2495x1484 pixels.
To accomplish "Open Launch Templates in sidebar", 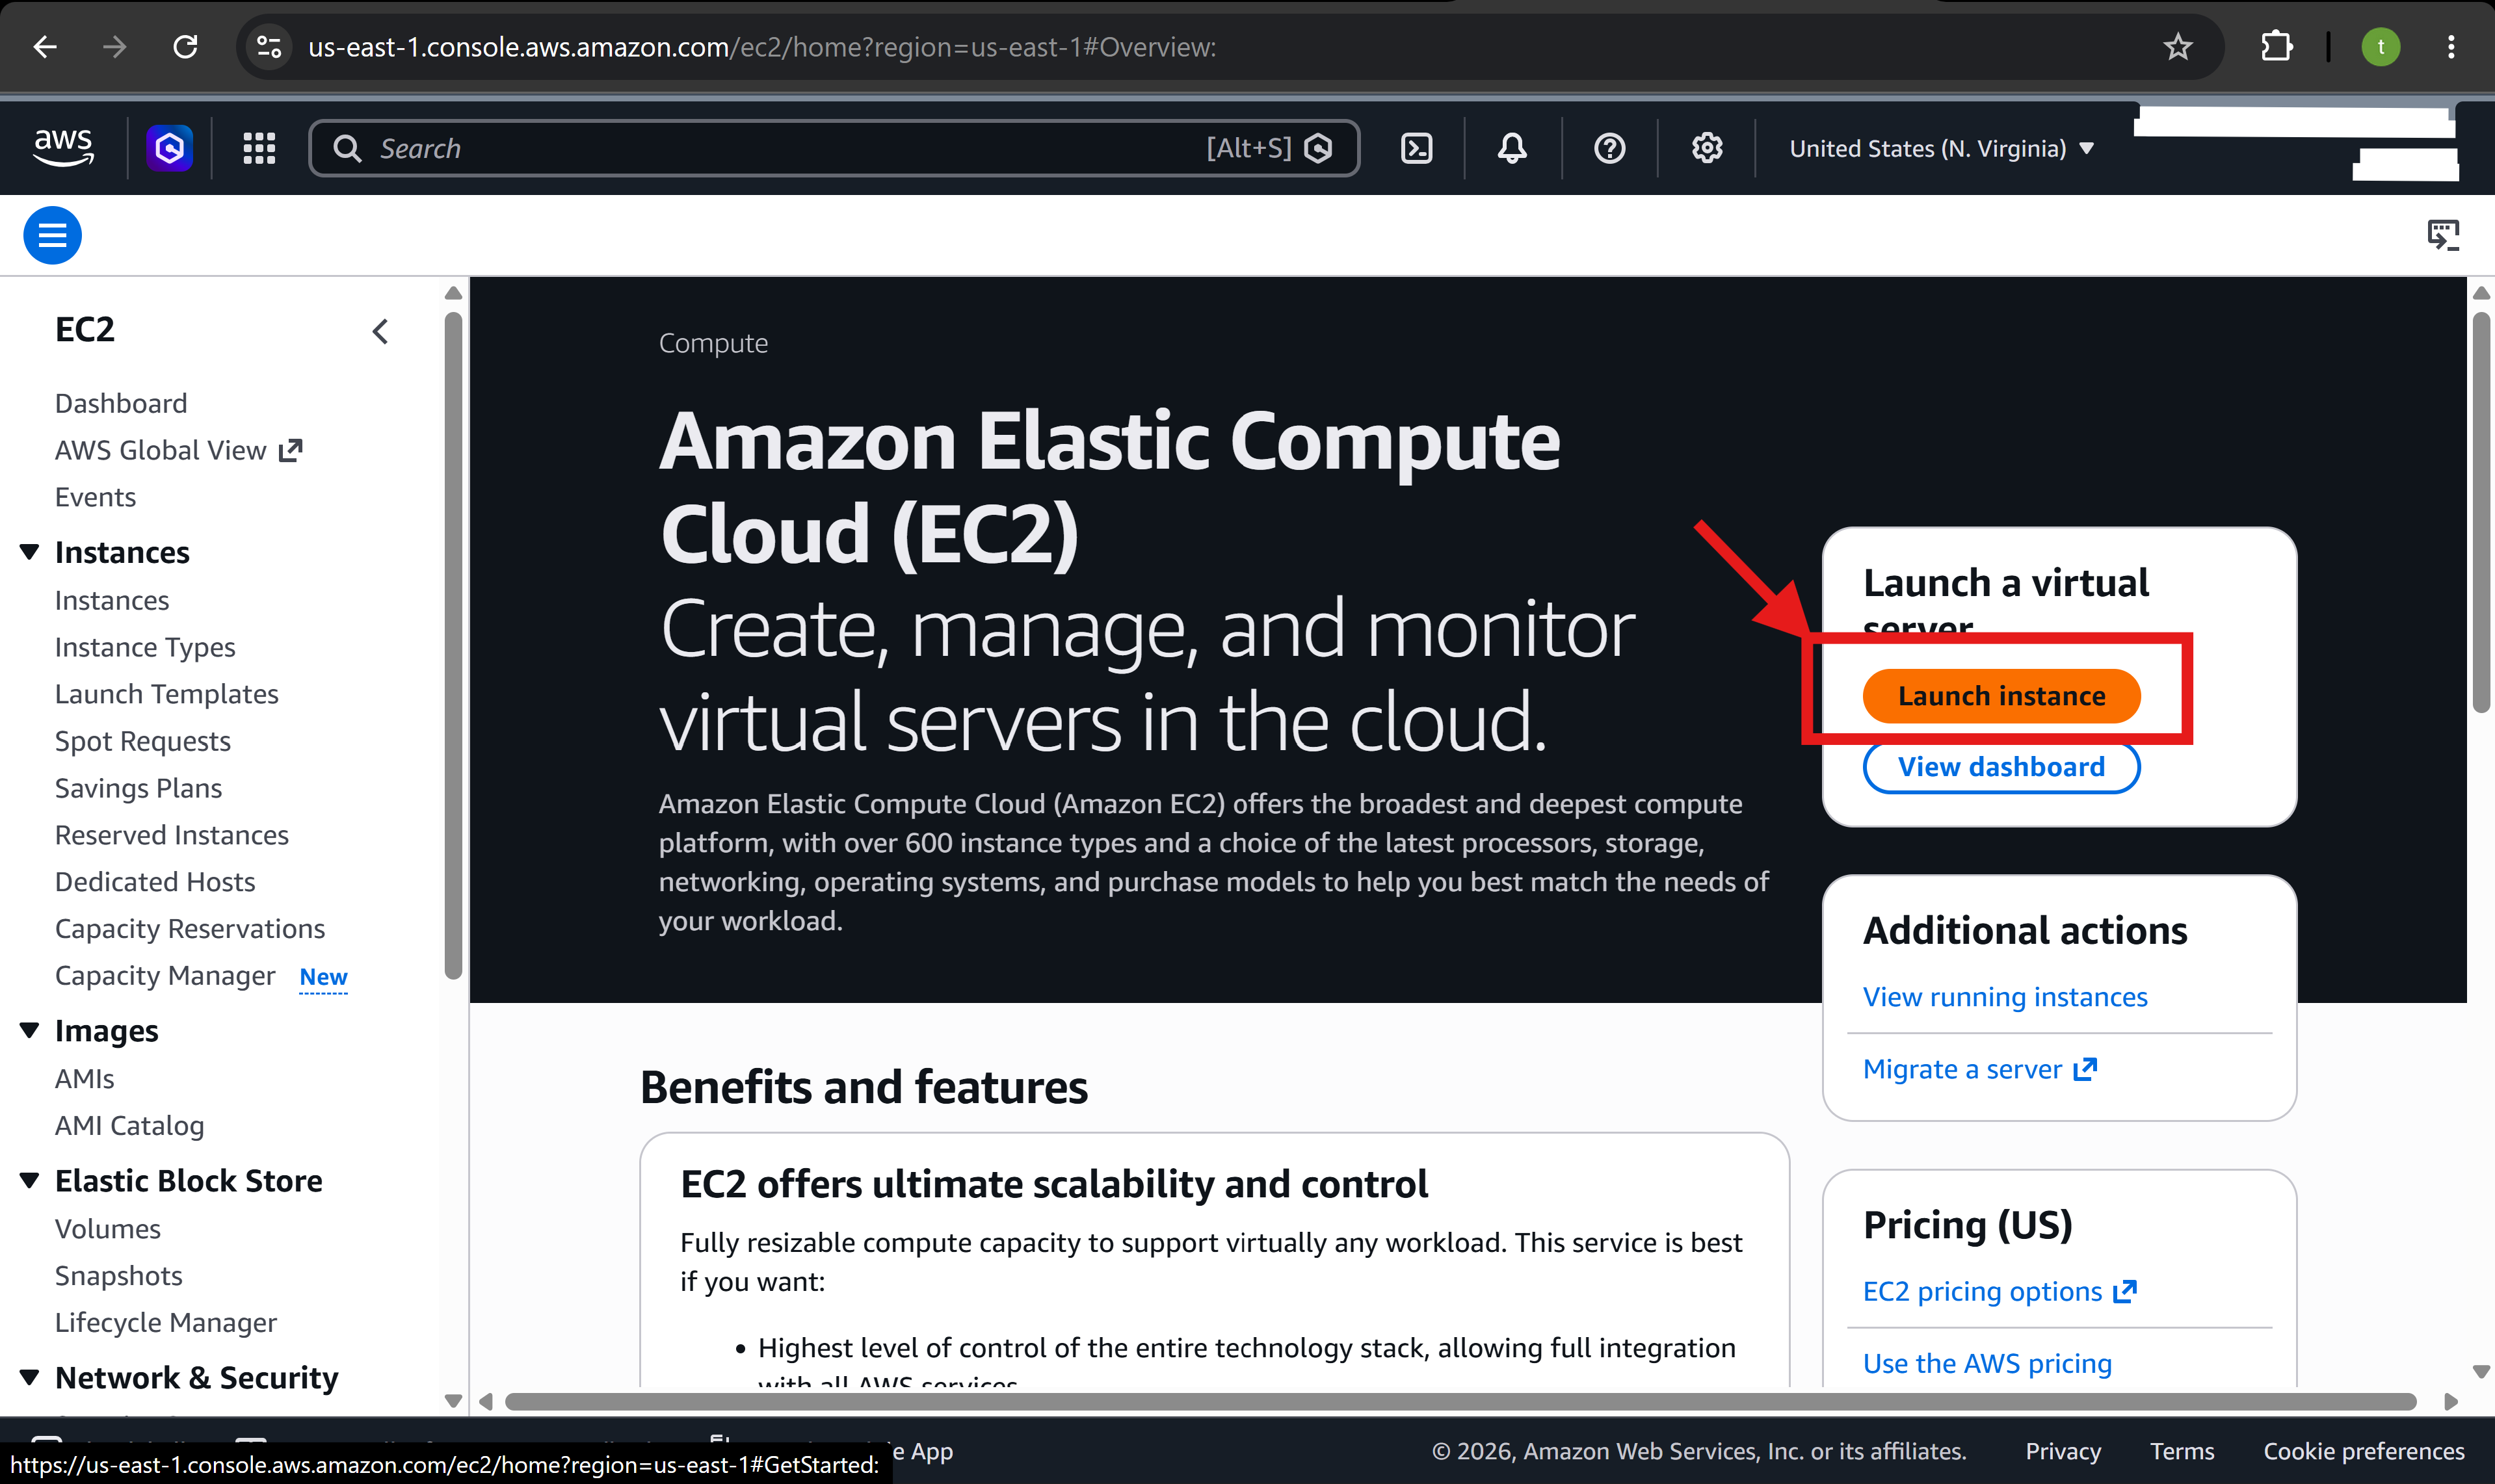I will click(x=166, y=694).
